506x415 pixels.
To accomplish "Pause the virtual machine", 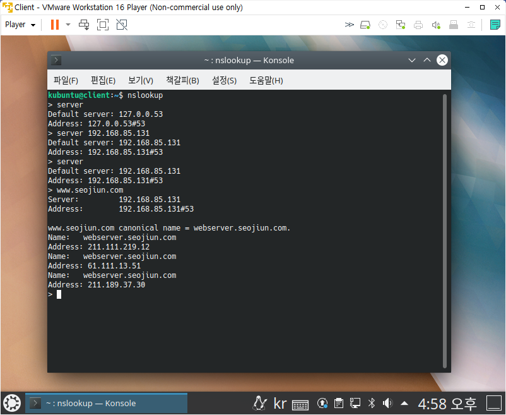I will coord(55,25).
